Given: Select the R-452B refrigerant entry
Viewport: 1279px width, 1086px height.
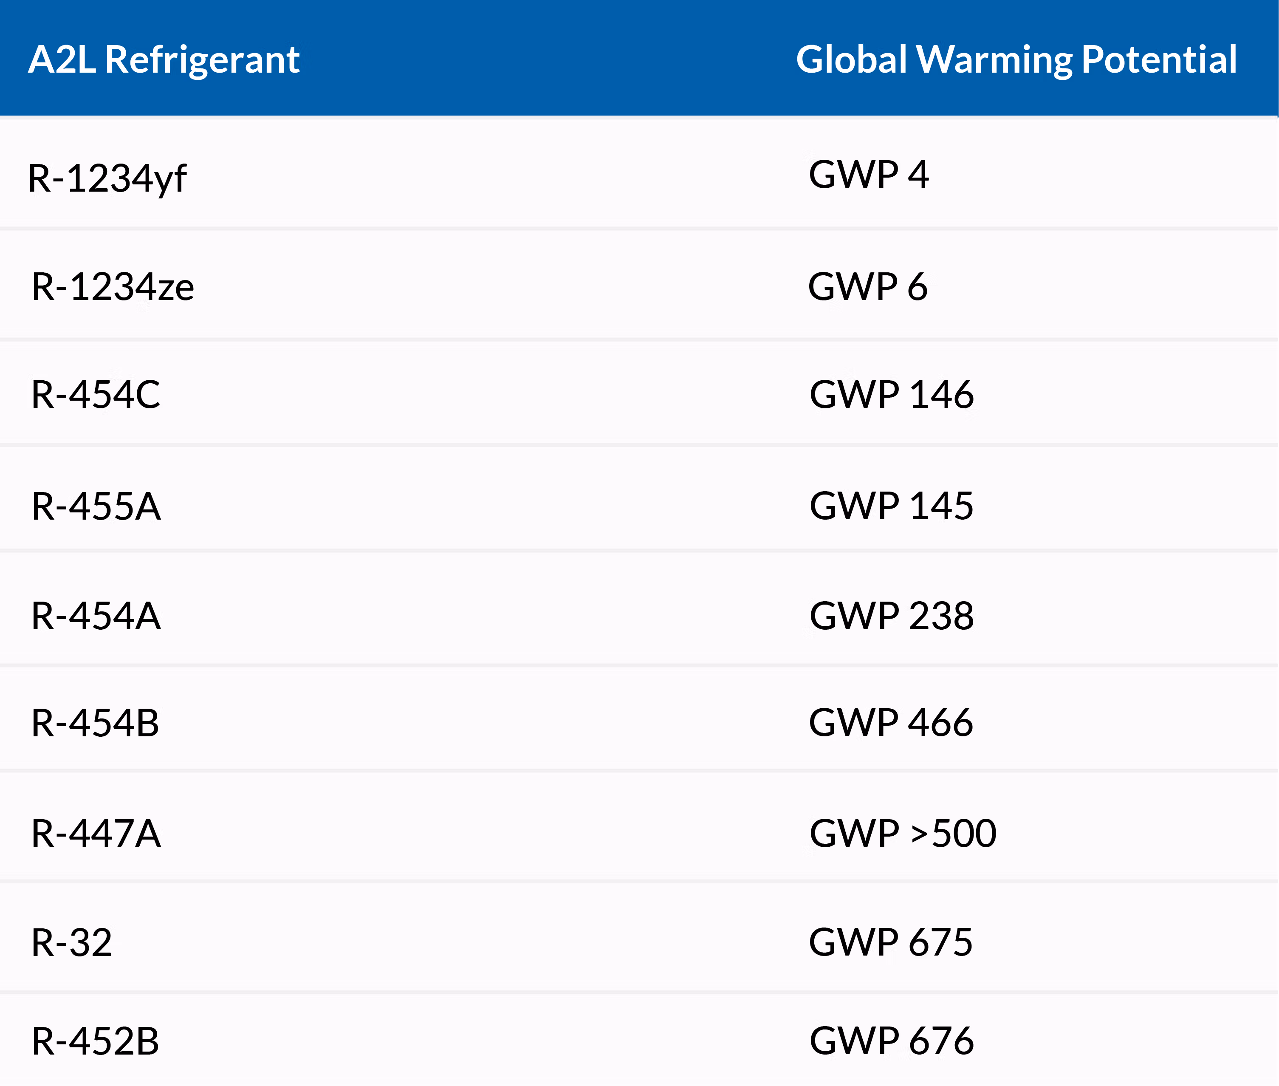Looking at the screenshot, I should click(x=96, y=1042).
